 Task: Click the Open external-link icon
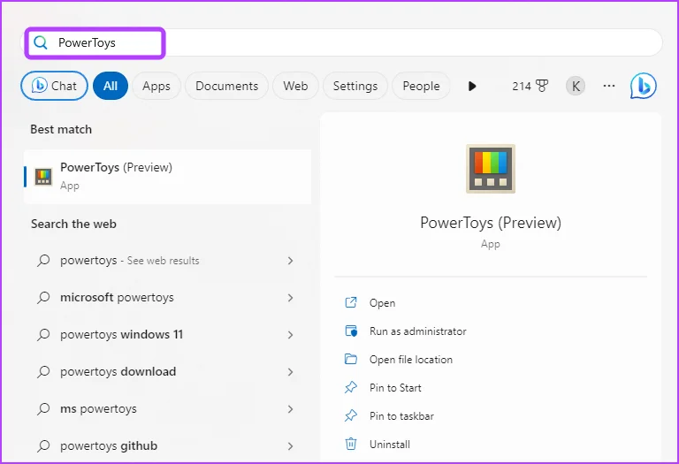pos(351,302)
